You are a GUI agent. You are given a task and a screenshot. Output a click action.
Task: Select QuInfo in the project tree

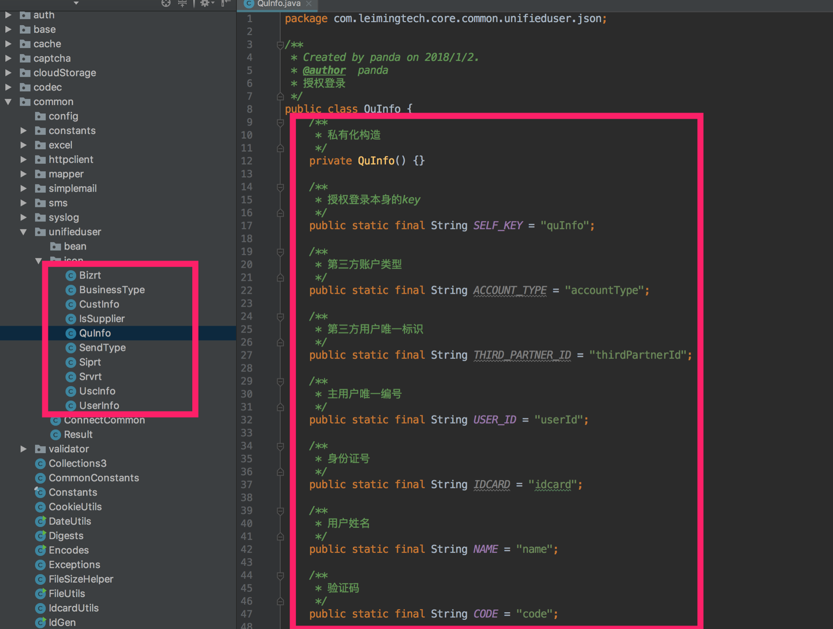click(95, 333)
